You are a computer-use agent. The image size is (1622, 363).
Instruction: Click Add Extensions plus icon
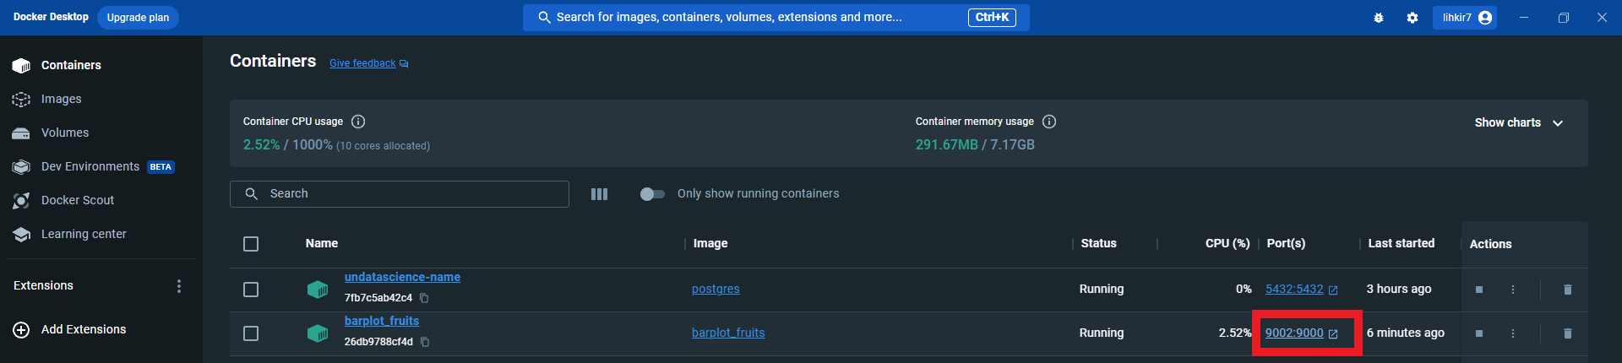[x=22, y=330]
